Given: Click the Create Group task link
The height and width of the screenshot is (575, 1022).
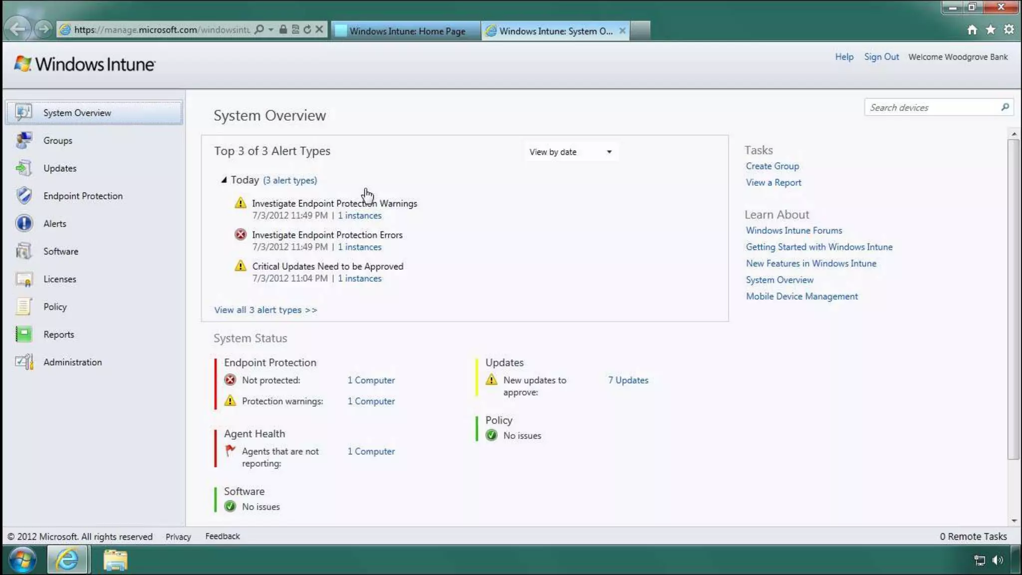Looking at the screenshot, I should 772,166.
